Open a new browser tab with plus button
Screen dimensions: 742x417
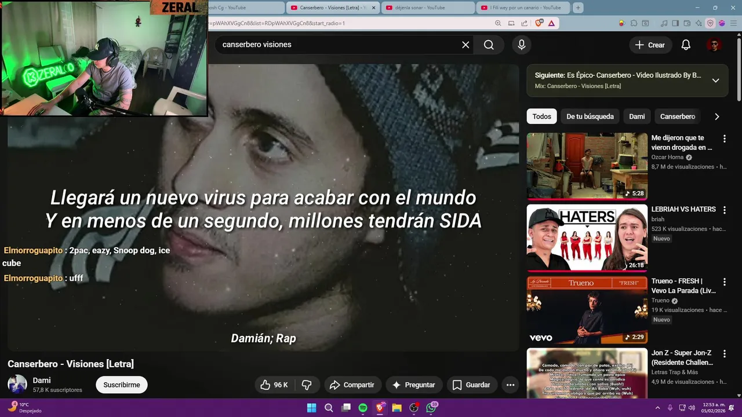click(x=578, y=8)
